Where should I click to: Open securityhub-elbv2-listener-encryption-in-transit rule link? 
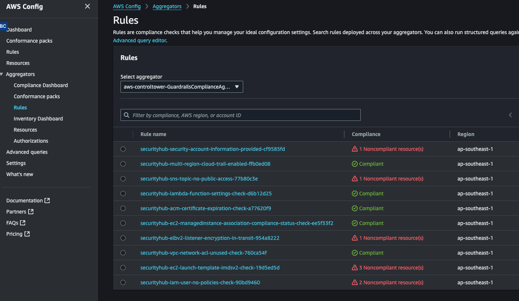(210, 238)
